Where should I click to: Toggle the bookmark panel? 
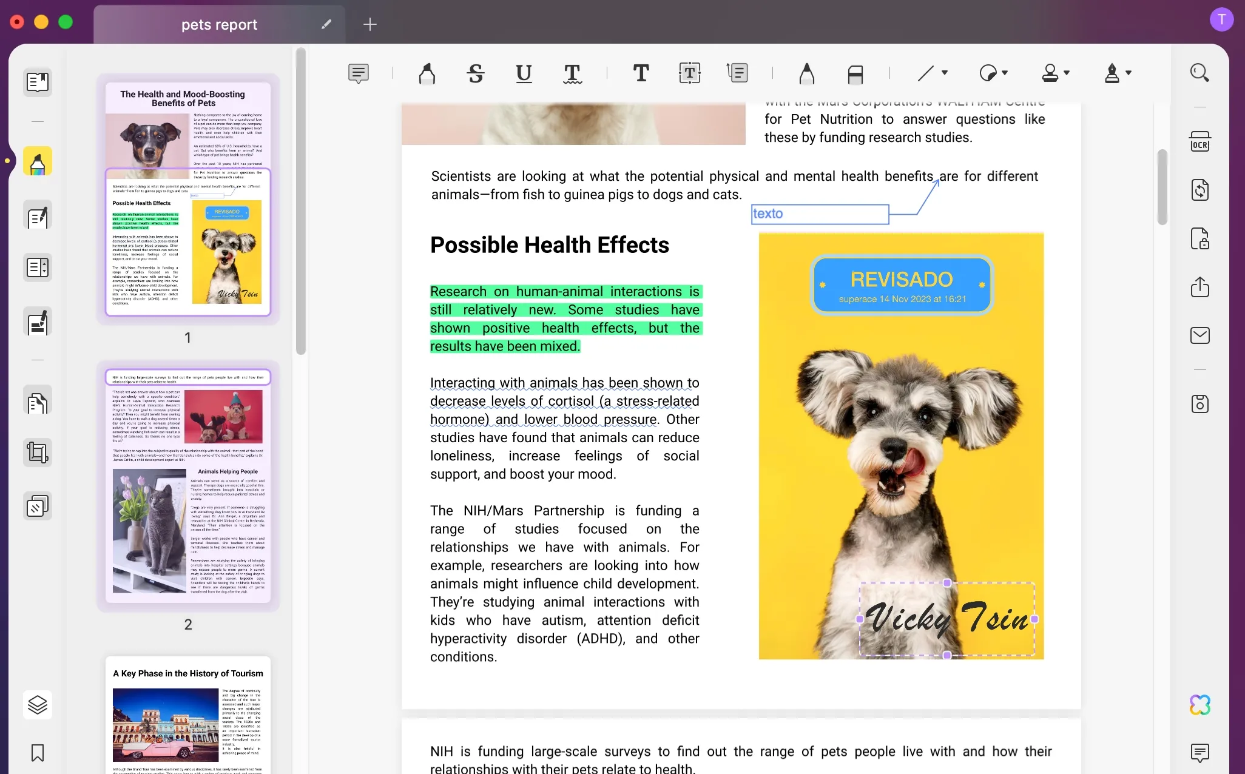(x=38, y=753)
